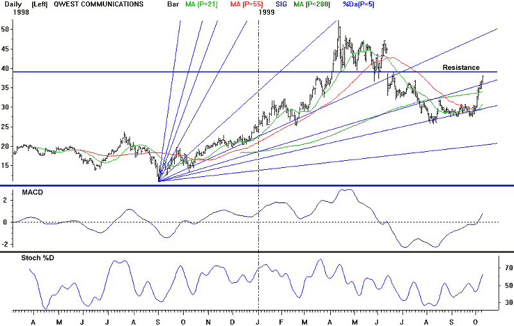Click the '(Left)' axis label
This screenshot has height=326, width=514.
pos(40,5)
